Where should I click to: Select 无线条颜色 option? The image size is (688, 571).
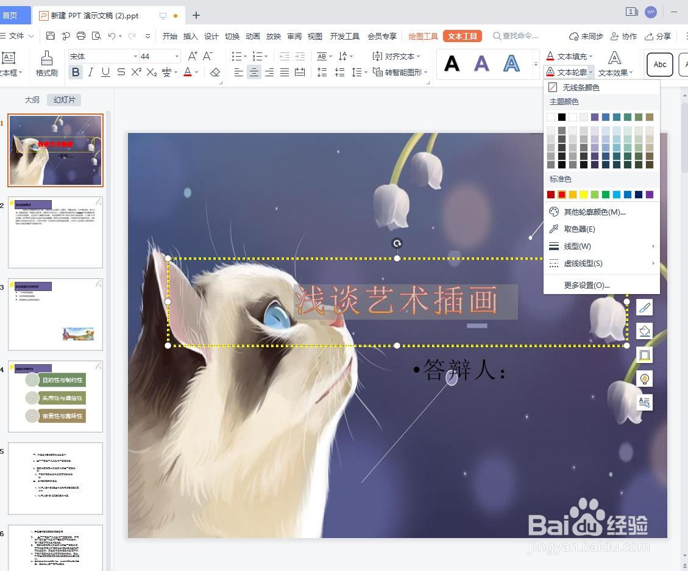[x=601, y=87]
